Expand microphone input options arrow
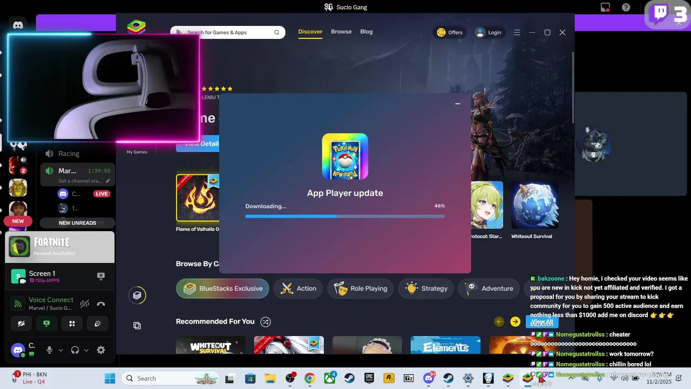Screen dimensions: 691x389 [60, 350]
